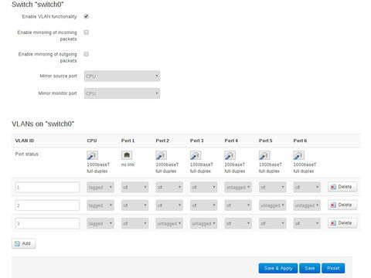Click the Port 6 link status icon

click(x=299, y=155)
